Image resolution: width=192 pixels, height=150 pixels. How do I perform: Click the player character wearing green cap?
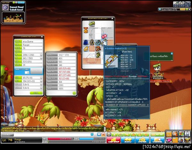tap(158, 70)
